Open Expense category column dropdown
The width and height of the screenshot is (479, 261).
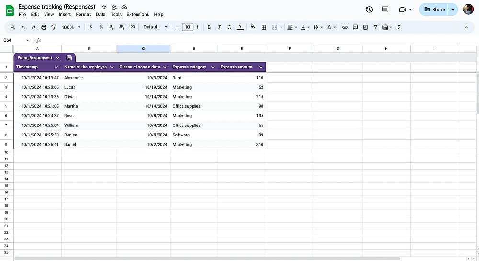213,67
